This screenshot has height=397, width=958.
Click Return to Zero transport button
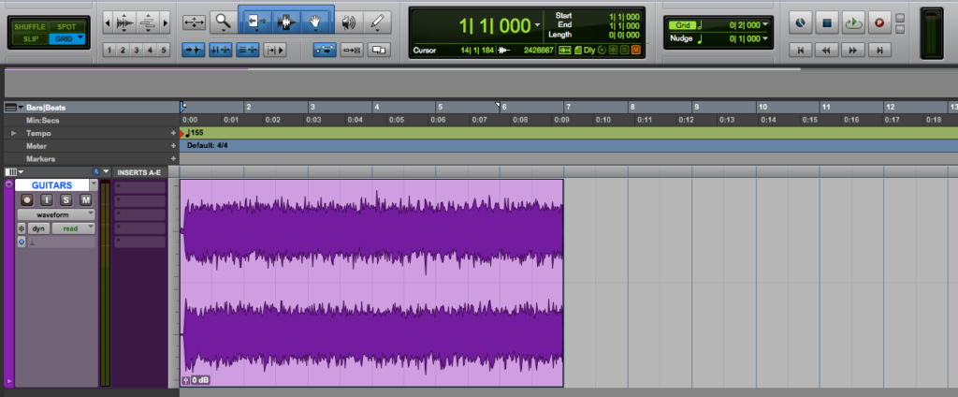[x=800, y=51]
